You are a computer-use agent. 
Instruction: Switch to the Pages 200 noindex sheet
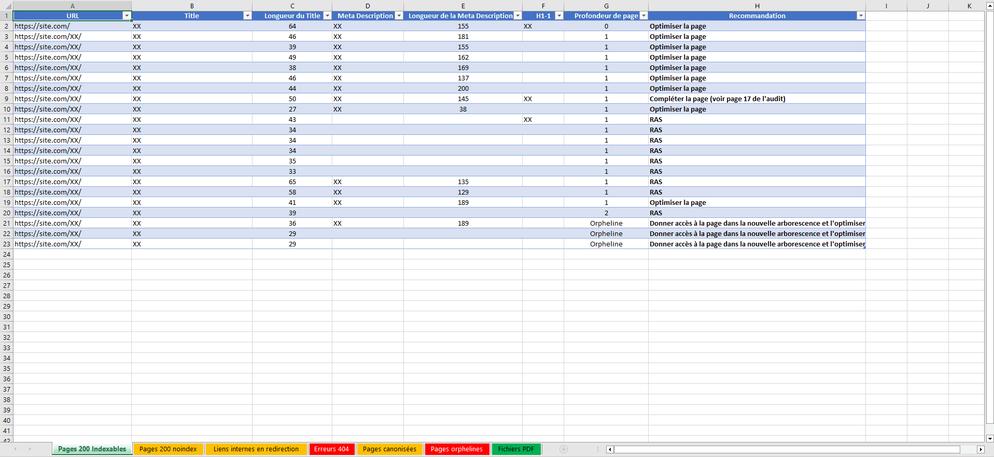tap(168, 449)
